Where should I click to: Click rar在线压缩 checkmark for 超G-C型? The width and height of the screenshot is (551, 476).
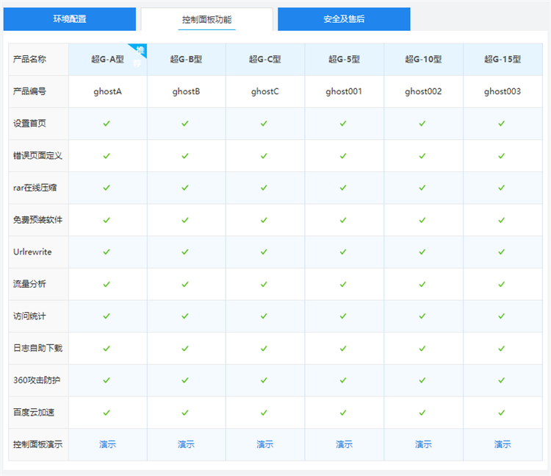click(x=264, y=188)
